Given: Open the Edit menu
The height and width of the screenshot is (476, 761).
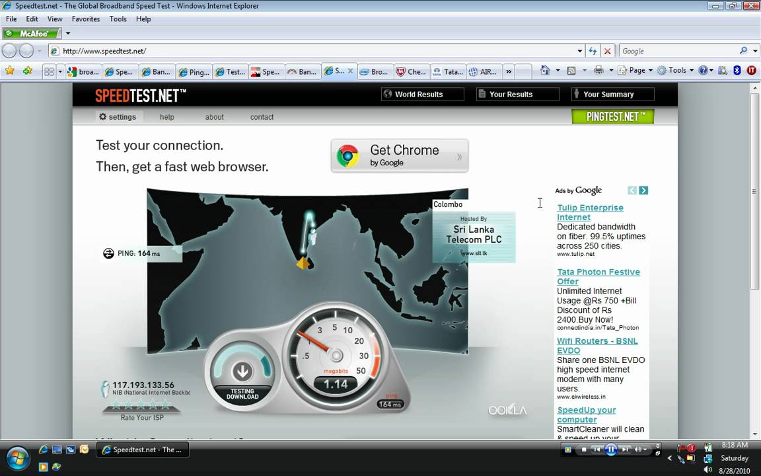Looking at the screenshot, I should [32, 19].
